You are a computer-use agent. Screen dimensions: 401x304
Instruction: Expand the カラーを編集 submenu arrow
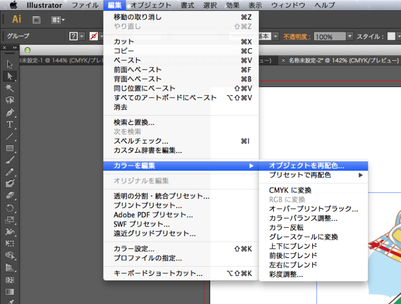251,166
